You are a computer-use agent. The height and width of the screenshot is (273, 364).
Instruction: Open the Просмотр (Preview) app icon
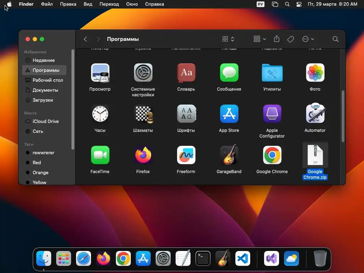pos(100,73)
